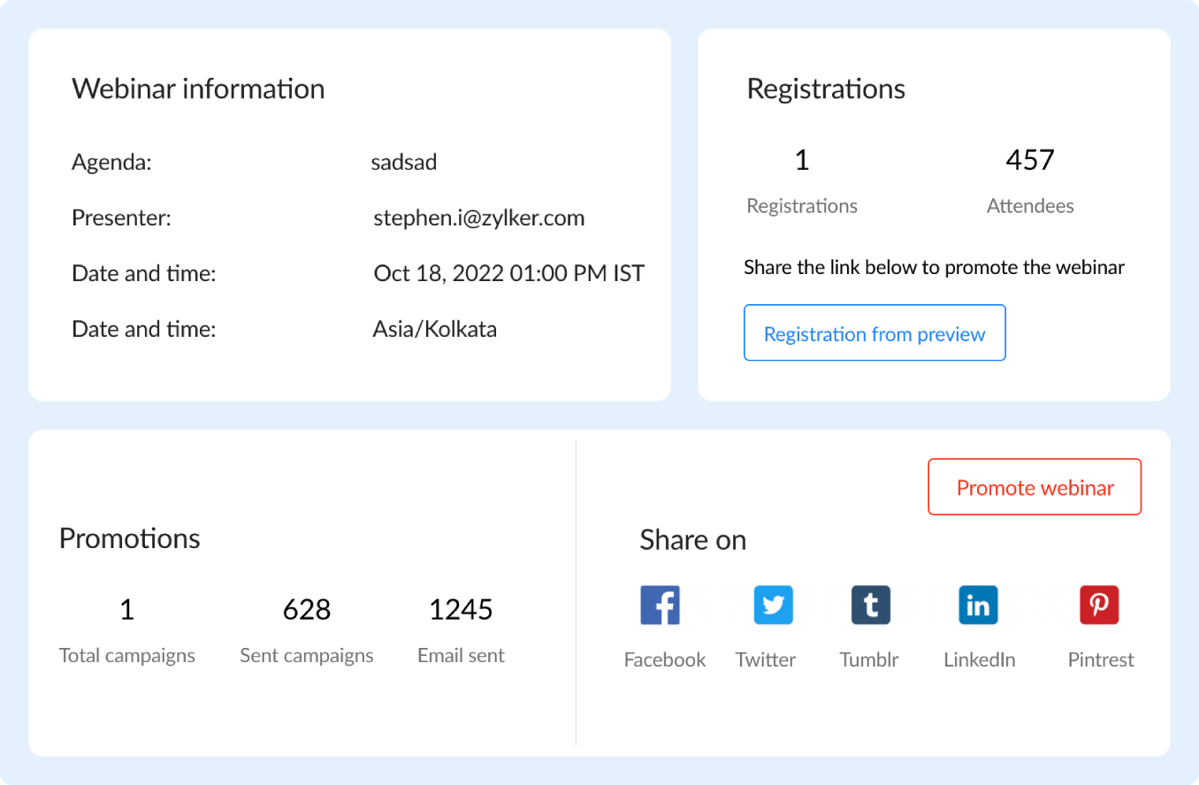Click the Sent campaigns count 628
This screenshot has height=785, width=1199.
tap(307, 609)
